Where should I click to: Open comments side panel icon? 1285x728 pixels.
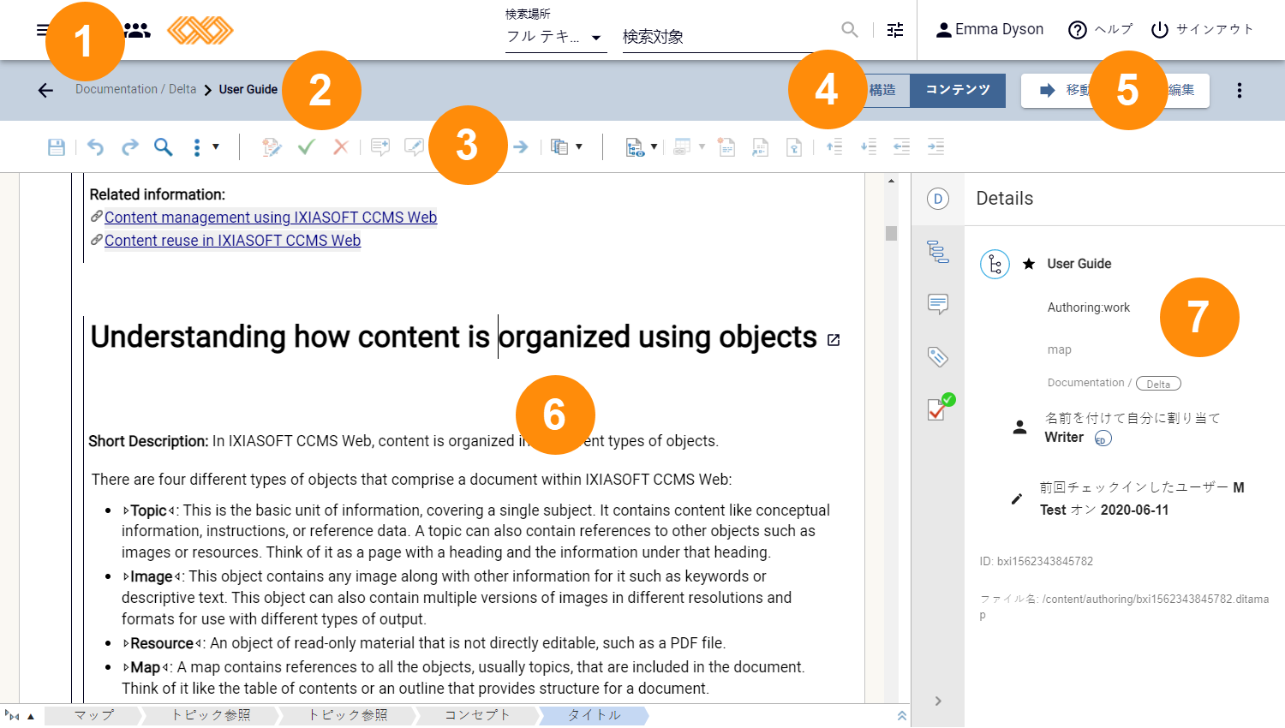[x=938, y=304]
